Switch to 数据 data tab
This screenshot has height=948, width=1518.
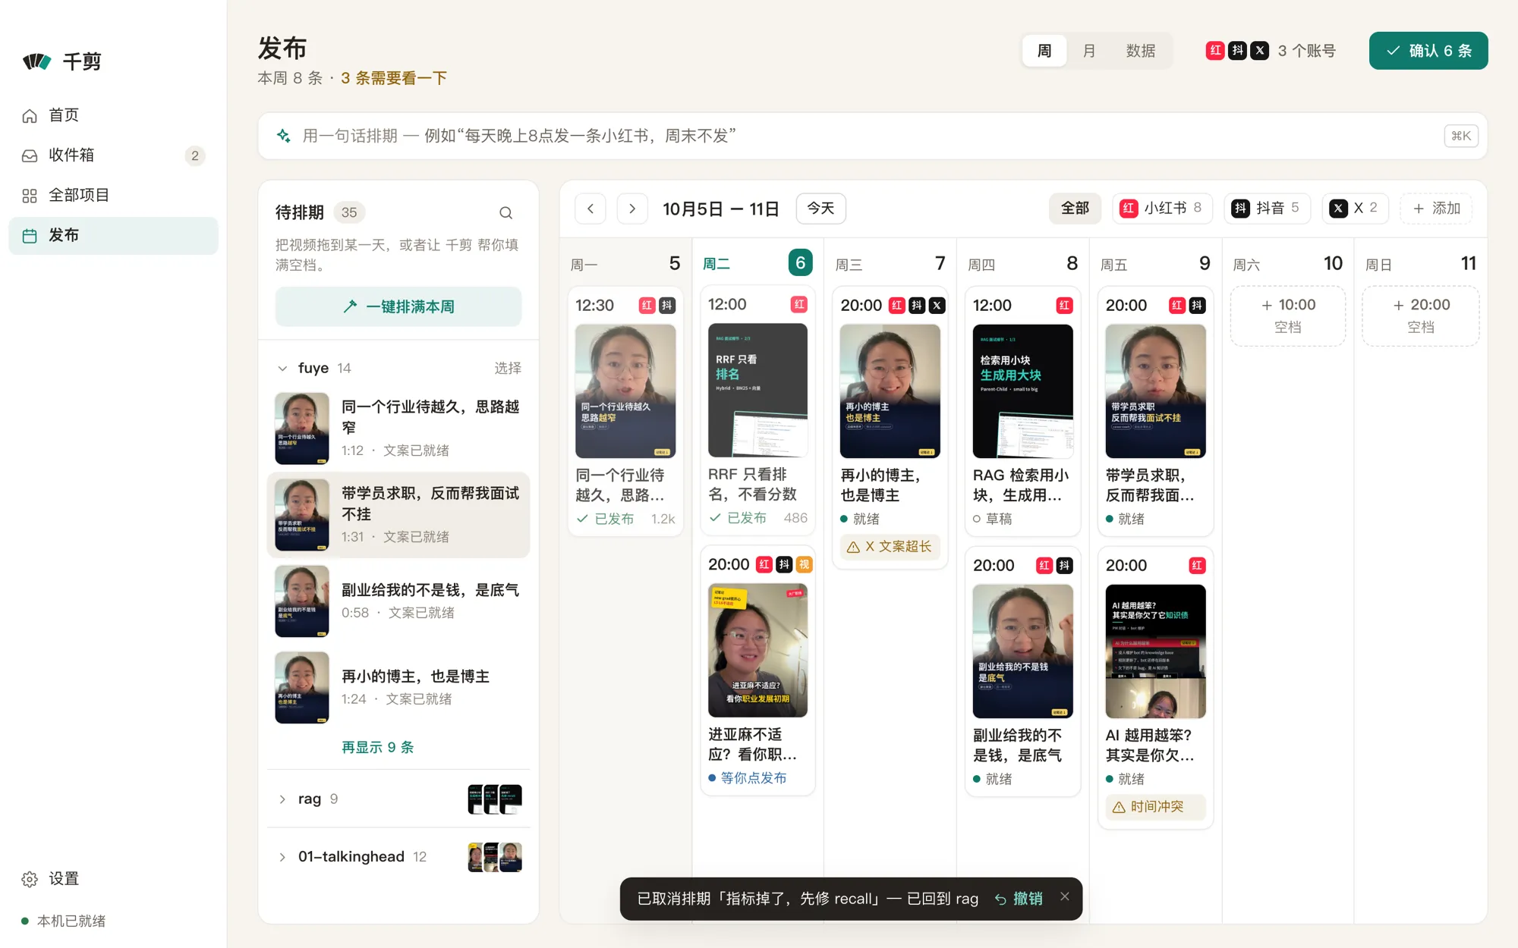[x=1140, y=51]
